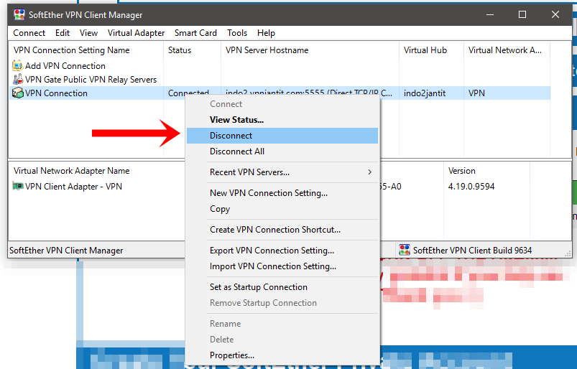Open the Virtual Adapter menu
The width and height of the screenshot is (577, 369).
pos(136,33)
